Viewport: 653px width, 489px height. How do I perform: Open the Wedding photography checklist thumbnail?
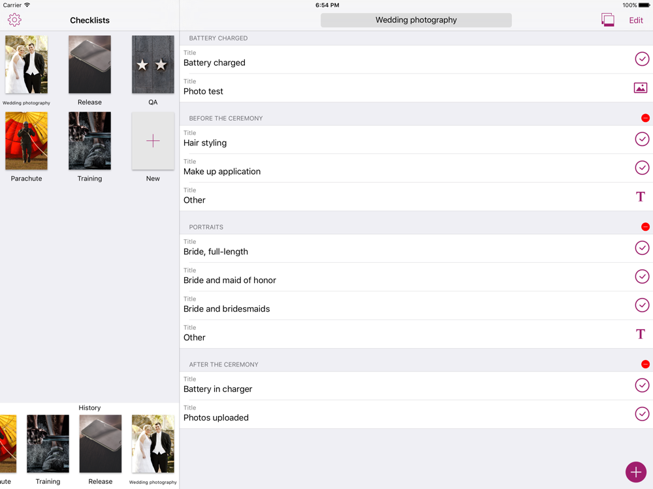click(x=26, y=65)
